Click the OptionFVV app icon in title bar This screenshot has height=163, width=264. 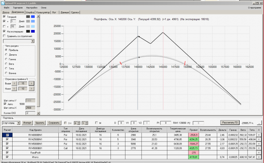(3, 3)
